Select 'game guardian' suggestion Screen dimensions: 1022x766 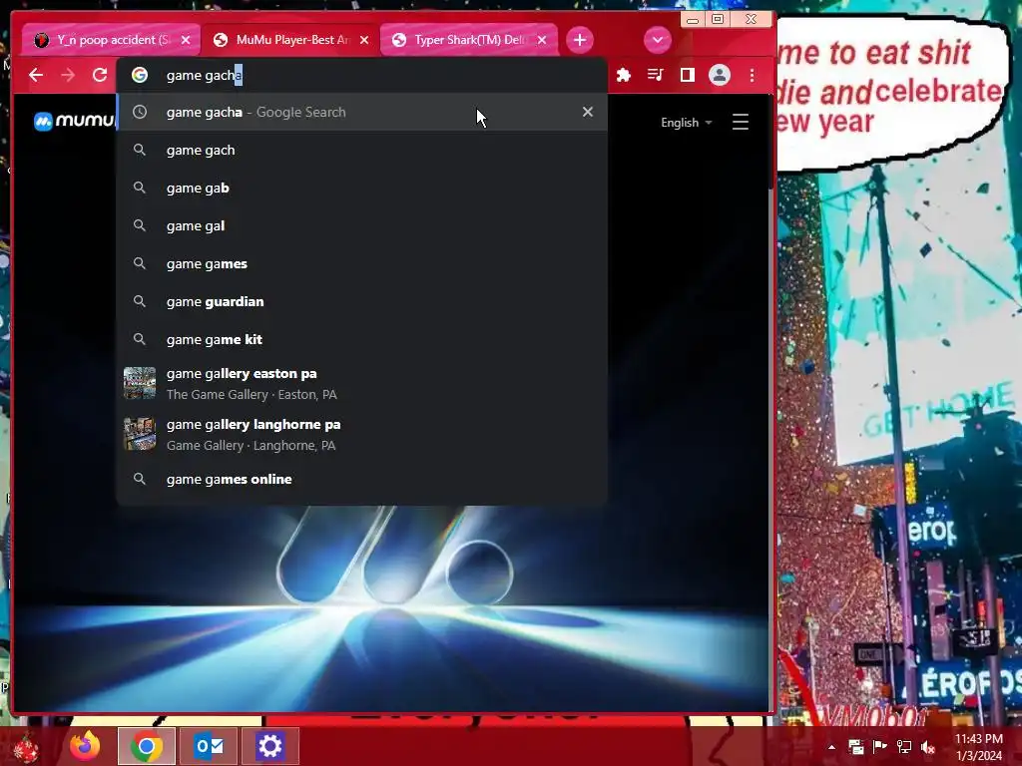pyautogui.click(x=361, y=301)
